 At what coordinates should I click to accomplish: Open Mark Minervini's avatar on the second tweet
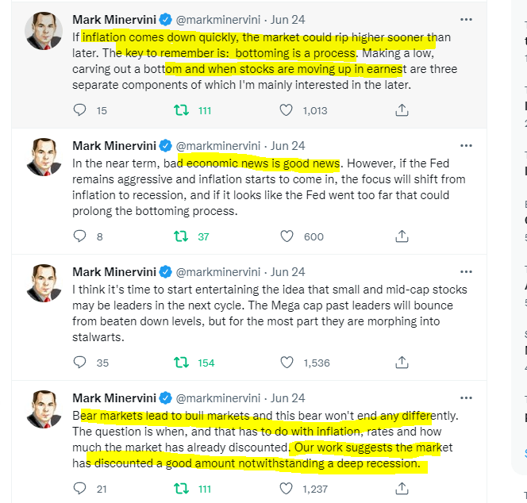pyautogui.click(x=44, y=157)
